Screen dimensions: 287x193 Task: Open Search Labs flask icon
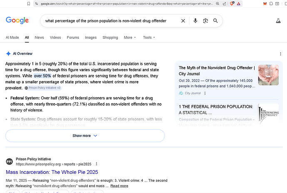point(278,21)
